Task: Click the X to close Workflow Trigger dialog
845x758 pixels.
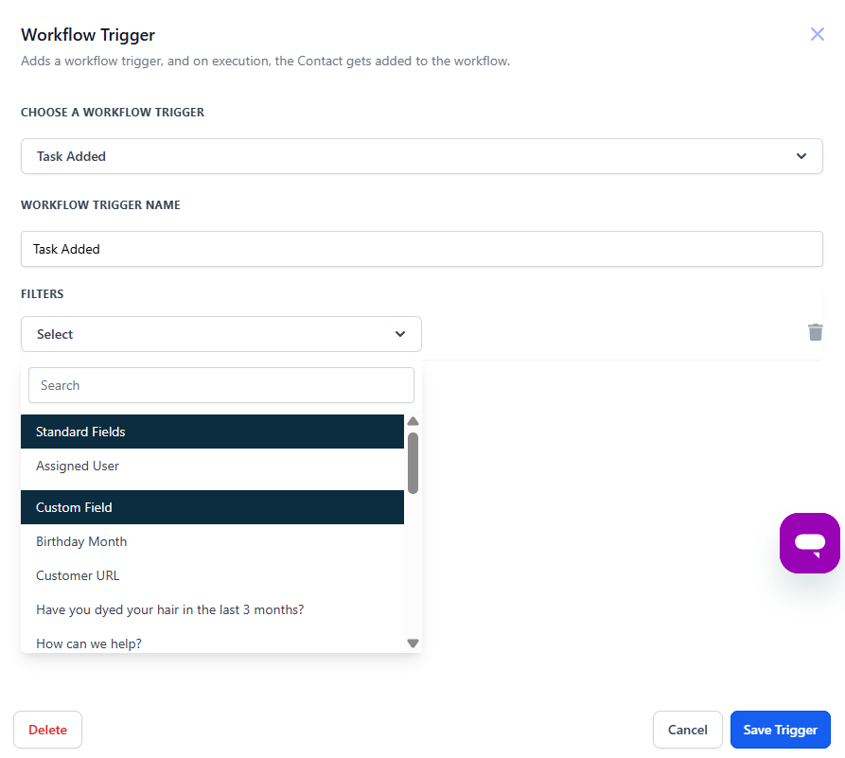Action: click(817, 34)
